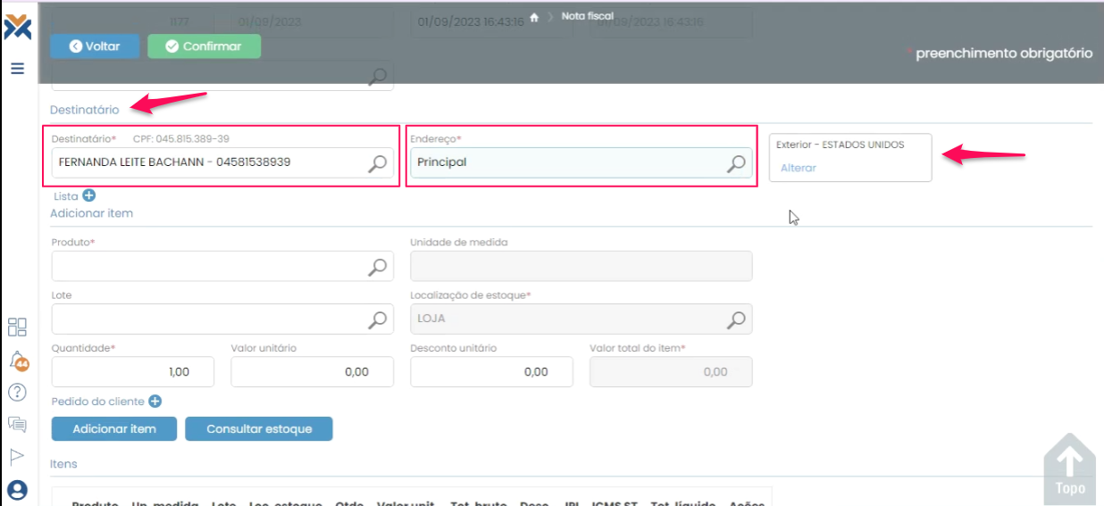Open the help question mark icon

(x=17, y=392)
